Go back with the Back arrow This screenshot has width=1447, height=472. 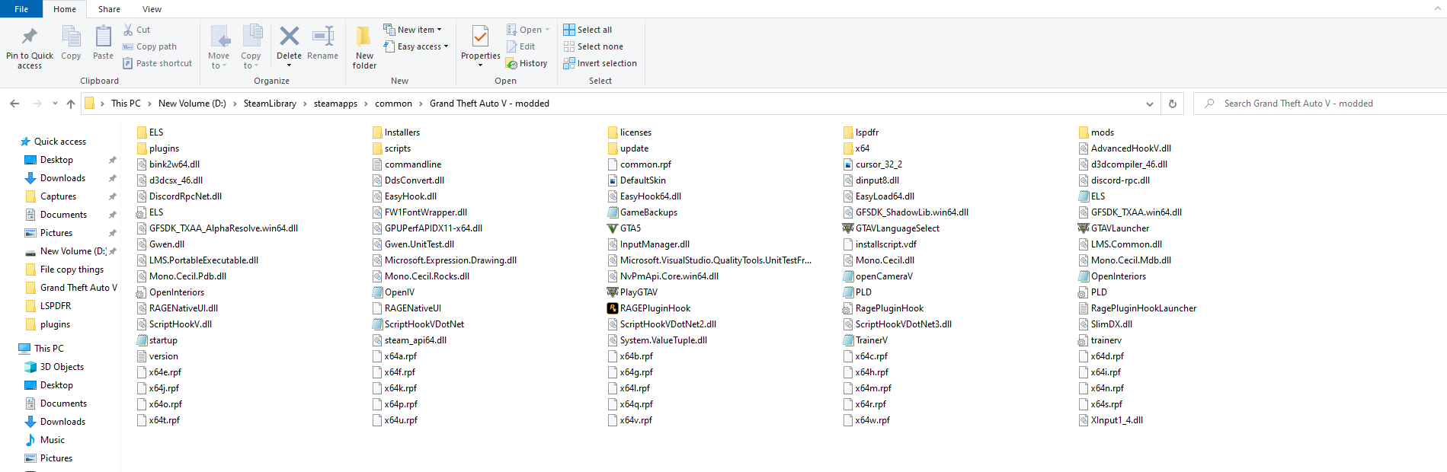14,104
